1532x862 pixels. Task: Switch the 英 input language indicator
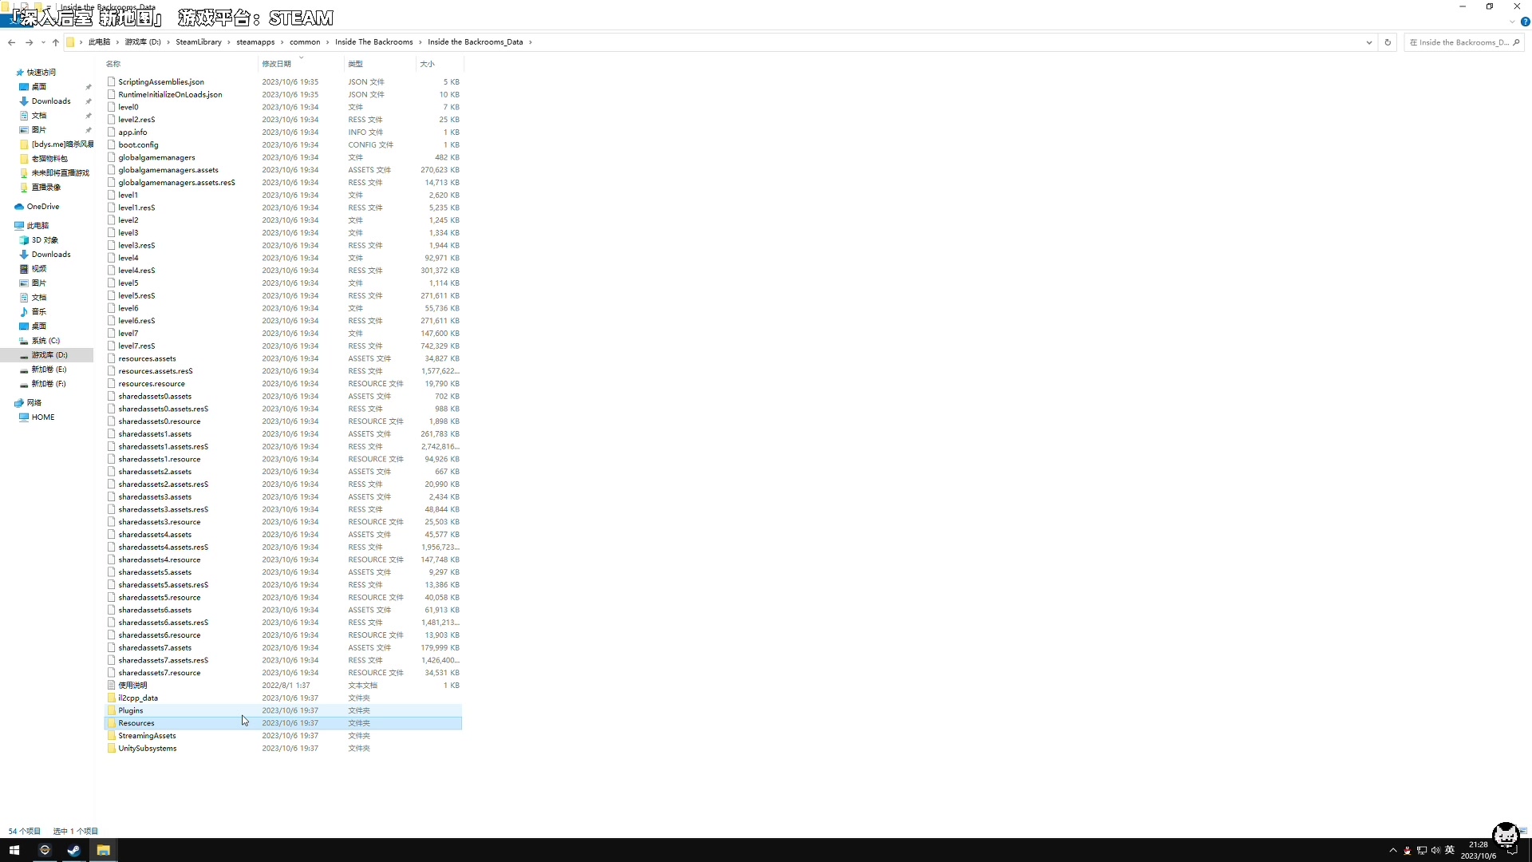[x=1450, y=850]
